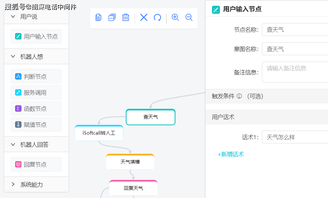Select the 判断节点 palette item

[36, 76]
